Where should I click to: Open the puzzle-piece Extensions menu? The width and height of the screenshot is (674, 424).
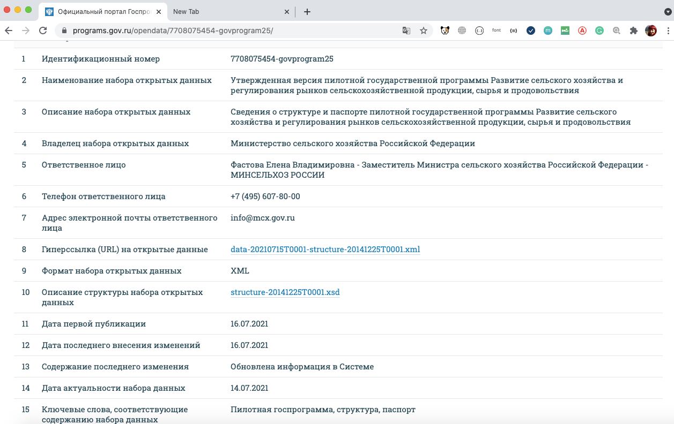click(x=634, y=31)
